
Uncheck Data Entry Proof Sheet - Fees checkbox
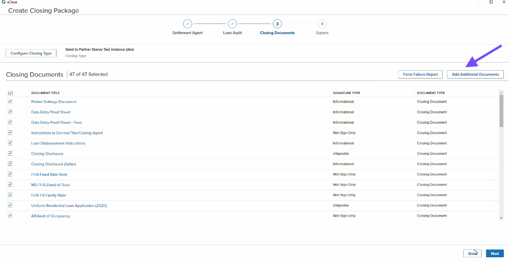point(10,122)
